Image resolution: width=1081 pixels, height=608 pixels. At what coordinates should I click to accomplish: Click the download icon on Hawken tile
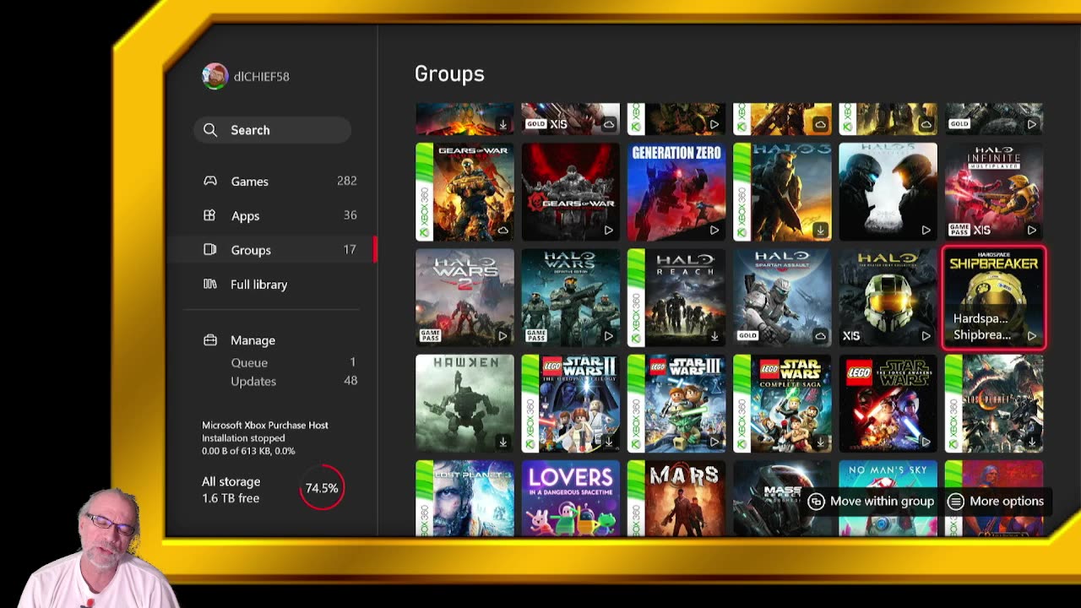(503, 442)
